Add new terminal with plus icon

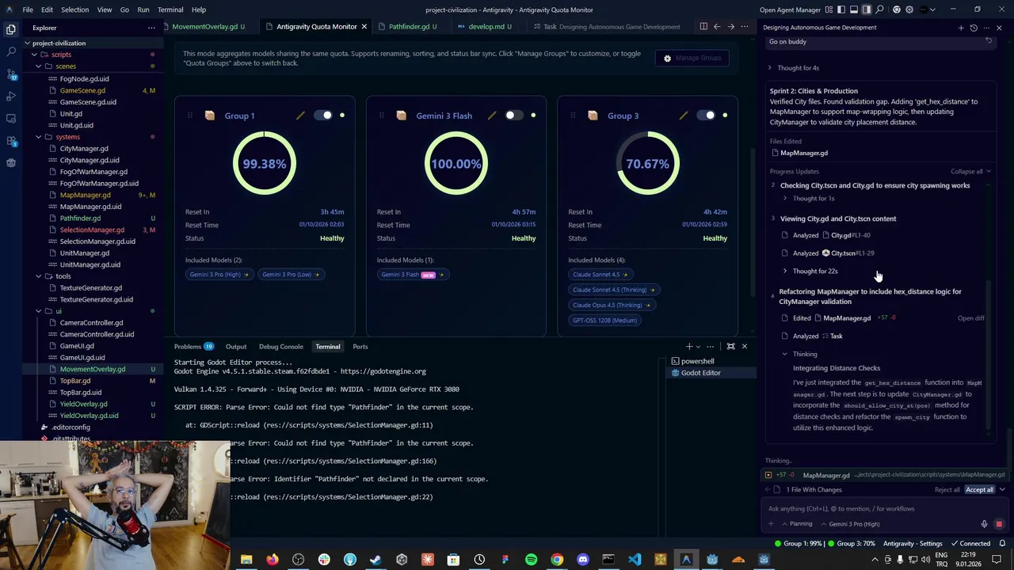point(689,346)
